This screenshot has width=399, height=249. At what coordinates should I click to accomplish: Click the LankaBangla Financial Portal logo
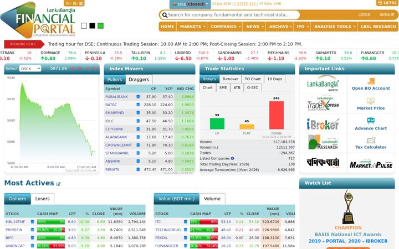pos(38,19)
